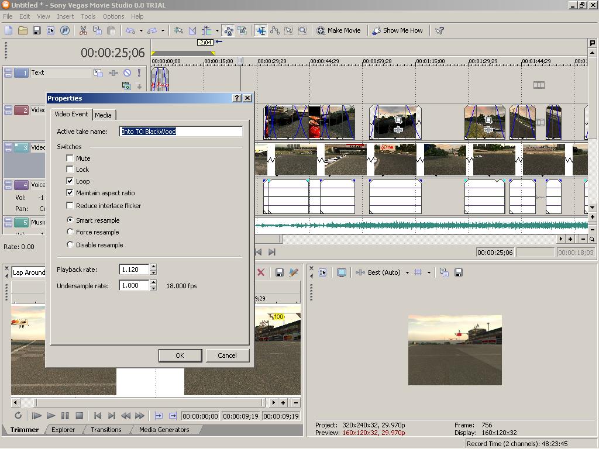Click the Make Movie toolbar button
Viewport: 599px width, 449px height.
tap(339, 30)
